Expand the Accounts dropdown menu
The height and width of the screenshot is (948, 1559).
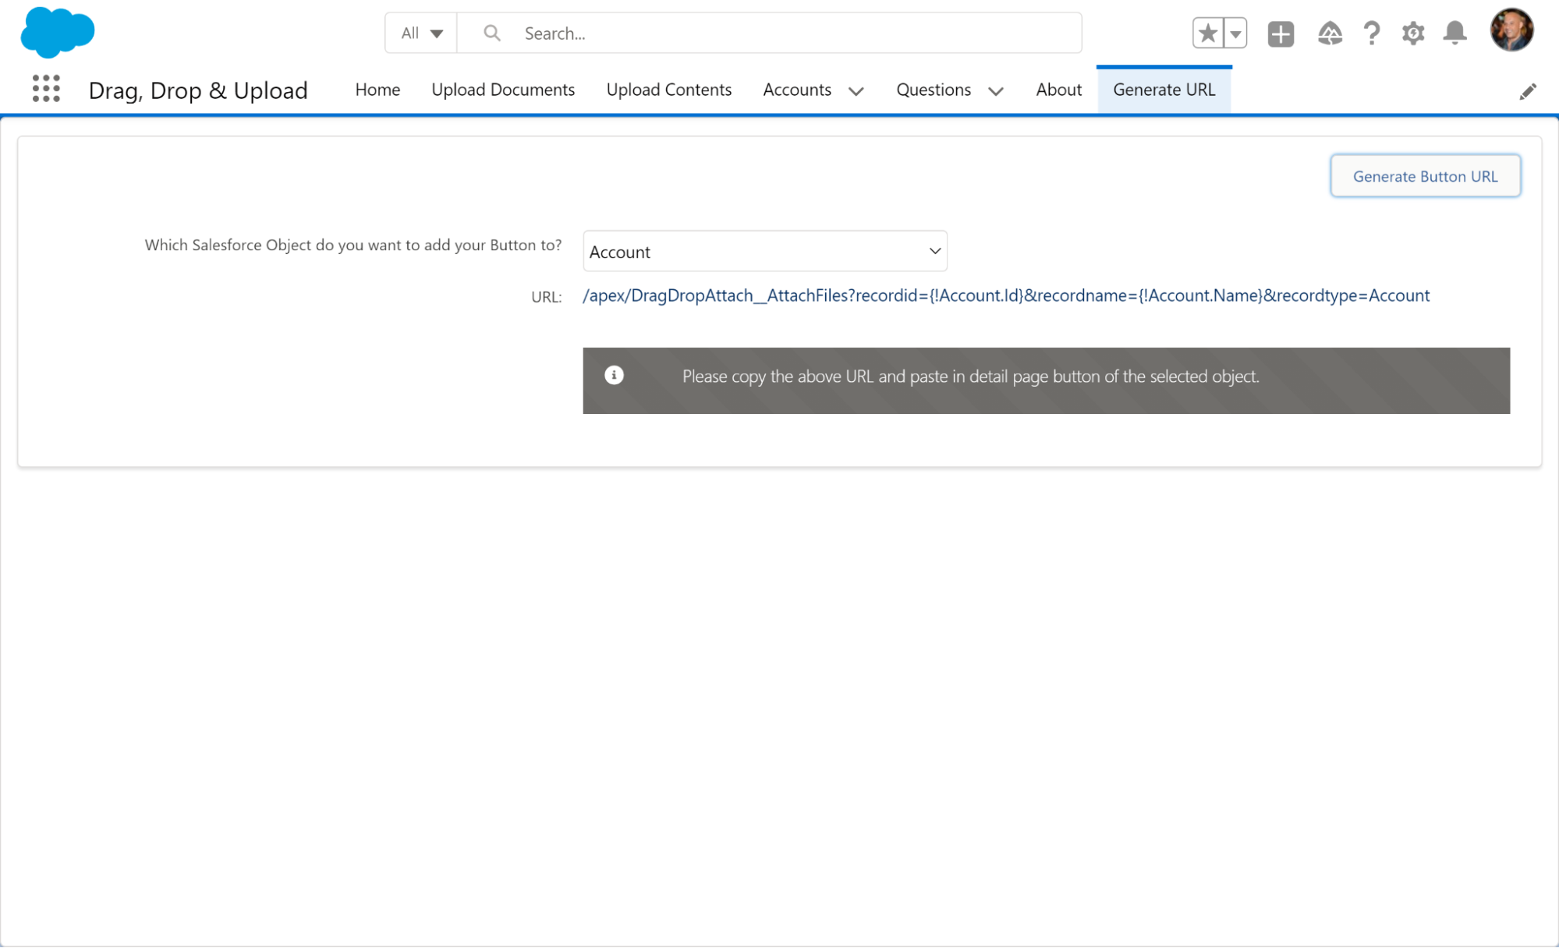[856, 89]
